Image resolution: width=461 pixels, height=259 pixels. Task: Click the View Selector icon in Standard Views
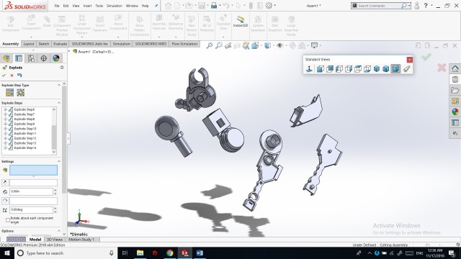406,69
